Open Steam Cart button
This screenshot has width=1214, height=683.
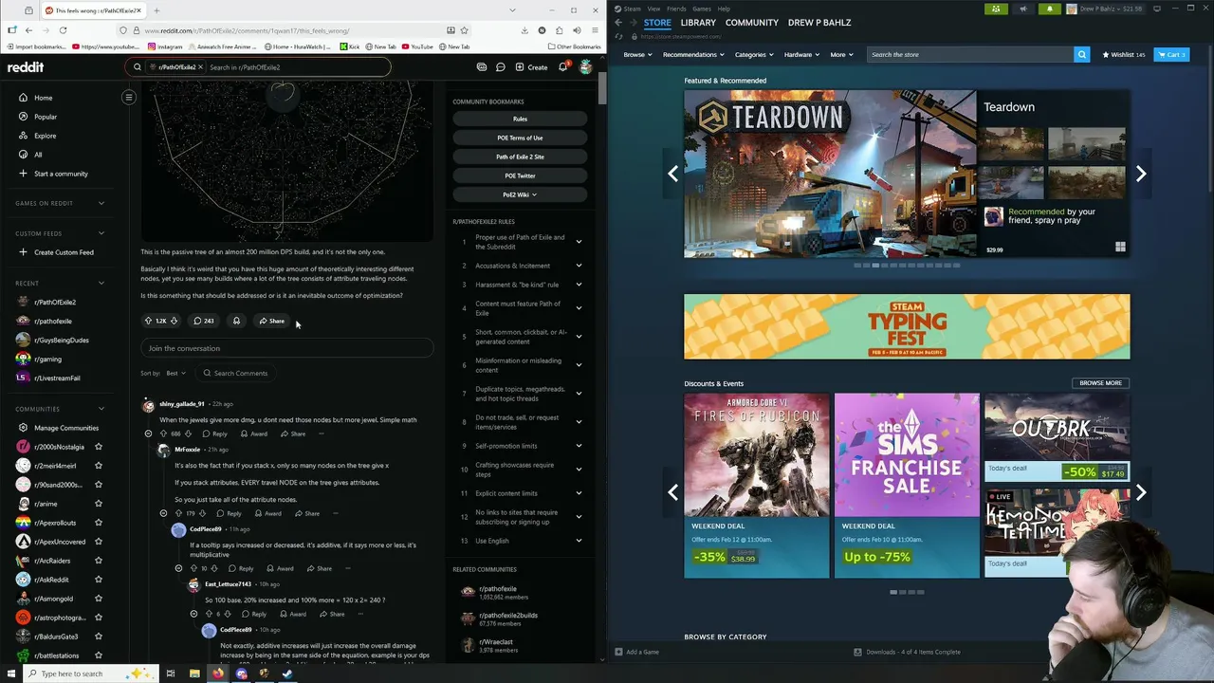[x=1171, y=54]
